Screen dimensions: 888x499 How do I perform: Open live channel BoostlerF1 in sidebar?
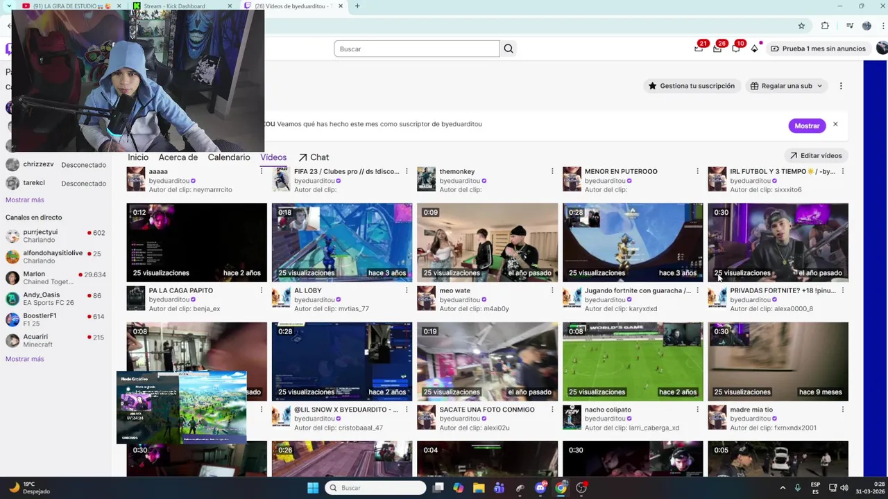click(x=55, y=319)
